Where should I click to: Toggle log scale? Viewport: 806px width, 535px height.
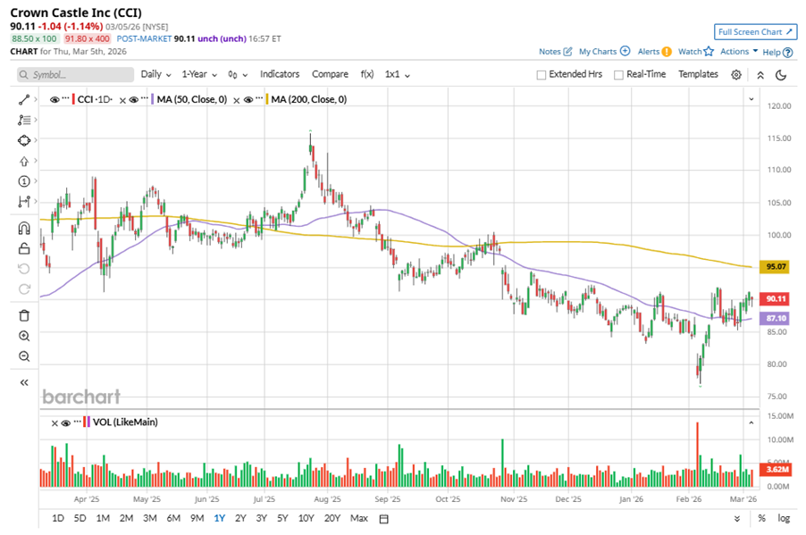point(784,519)
